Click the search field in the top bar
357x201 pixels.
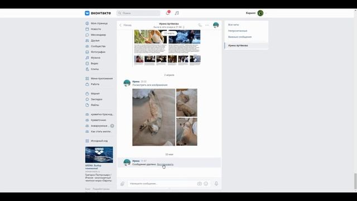pos(138,13)
